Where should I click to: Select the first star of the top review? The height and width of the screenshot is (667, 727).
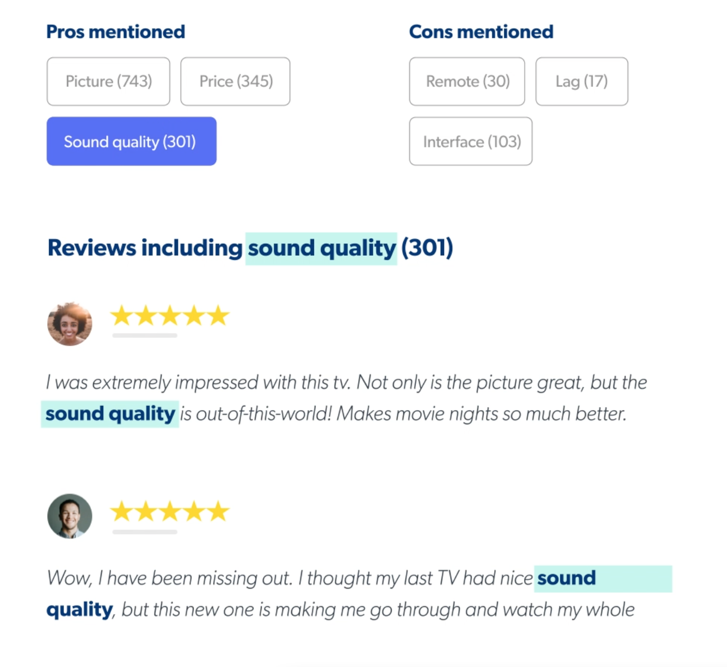tap(121, 316)
